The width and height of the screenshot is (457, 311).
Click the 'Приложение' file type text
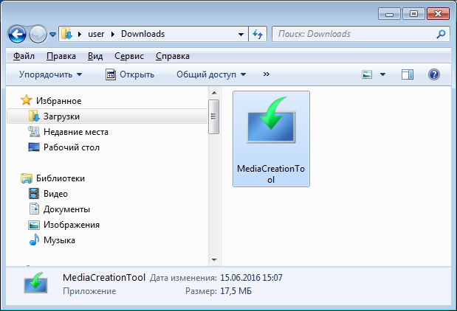tap(89, 291)
